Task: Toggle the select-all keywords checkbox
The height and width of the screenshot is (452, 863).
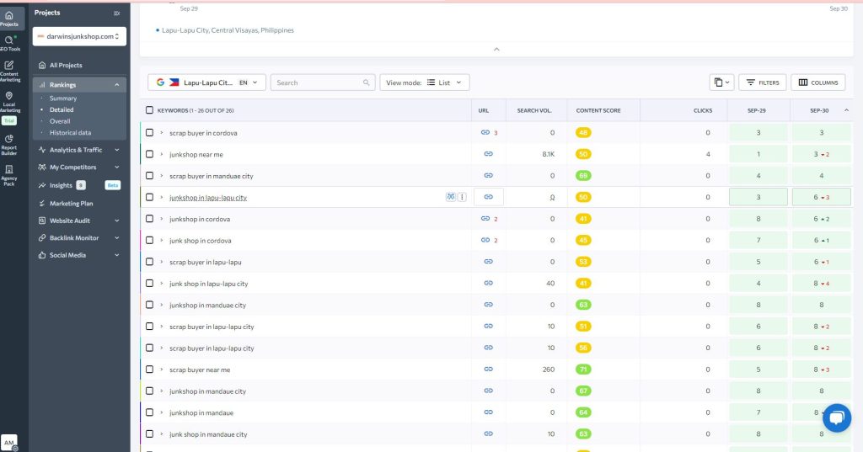Action: (x=149, y=110)
